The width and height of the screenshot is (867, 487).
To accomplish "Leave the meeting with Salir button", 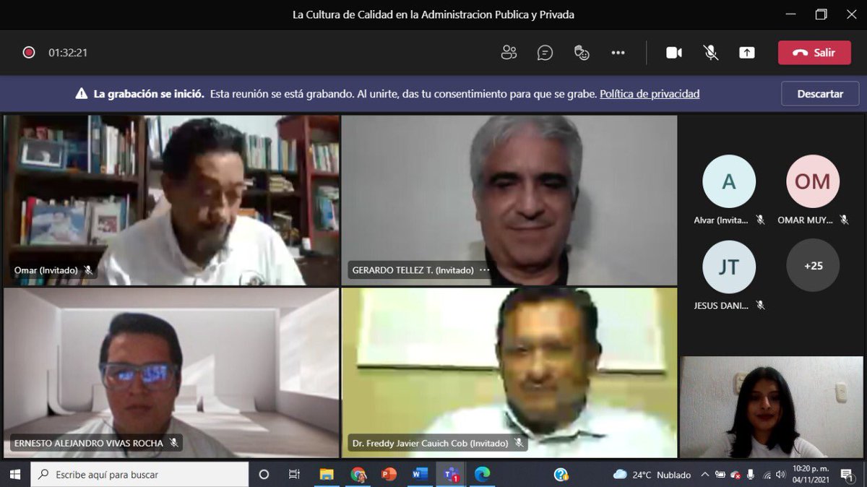I will pos(814,53).
